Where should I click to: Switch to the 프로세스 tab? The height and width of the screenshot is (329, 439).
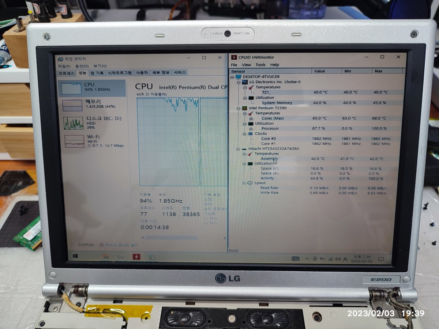point(67,73)
